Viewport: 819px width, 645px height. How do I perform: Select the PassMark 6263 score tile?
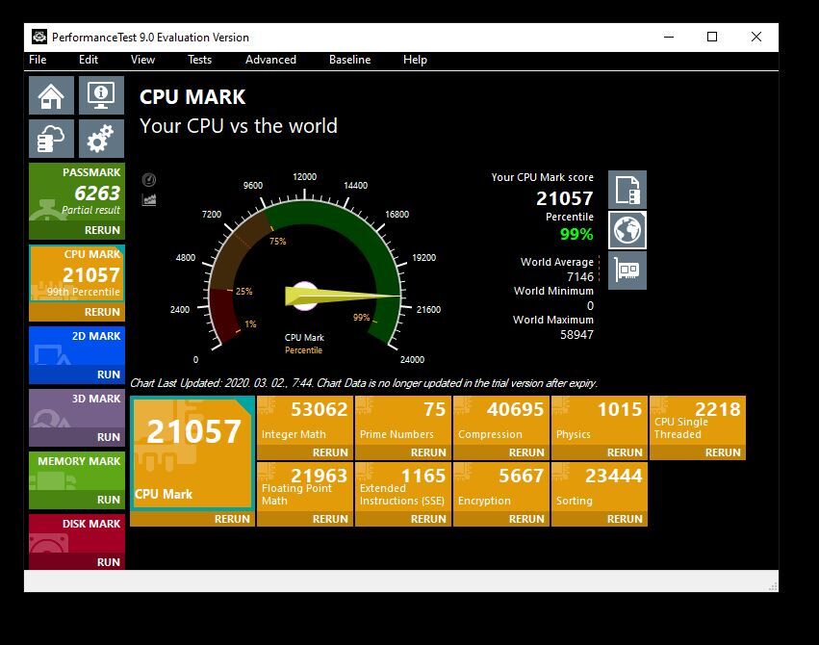point(77,193)
